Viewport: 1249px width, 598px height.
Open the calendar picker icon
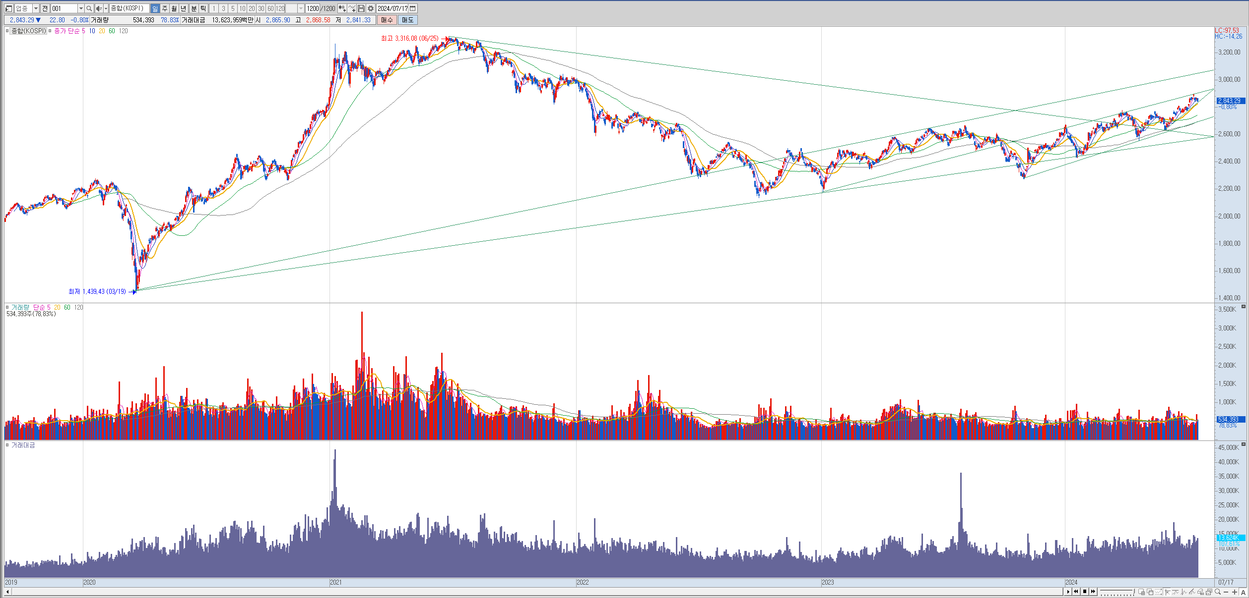[x=412, y=8]
